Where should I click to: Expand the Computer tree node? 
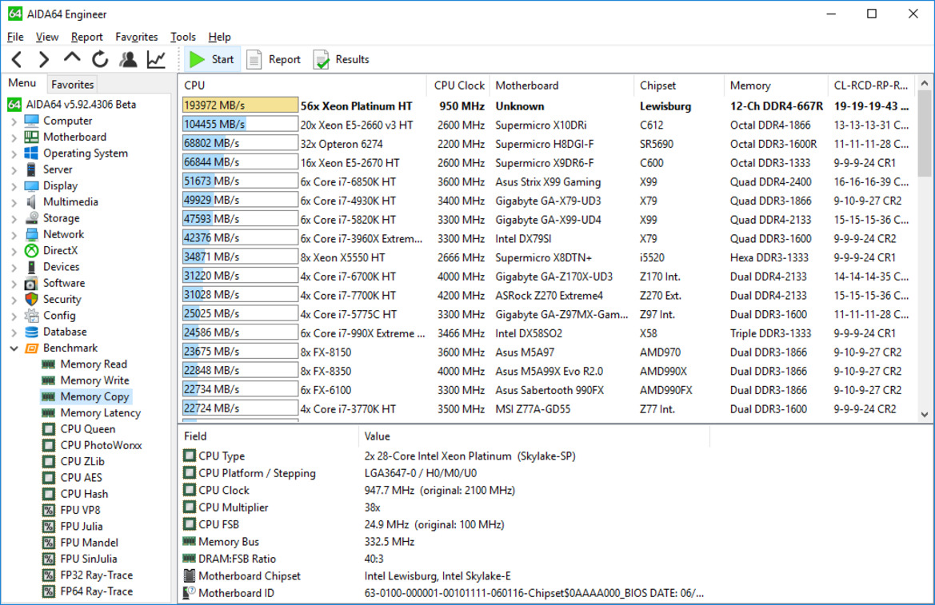[14, 121]
